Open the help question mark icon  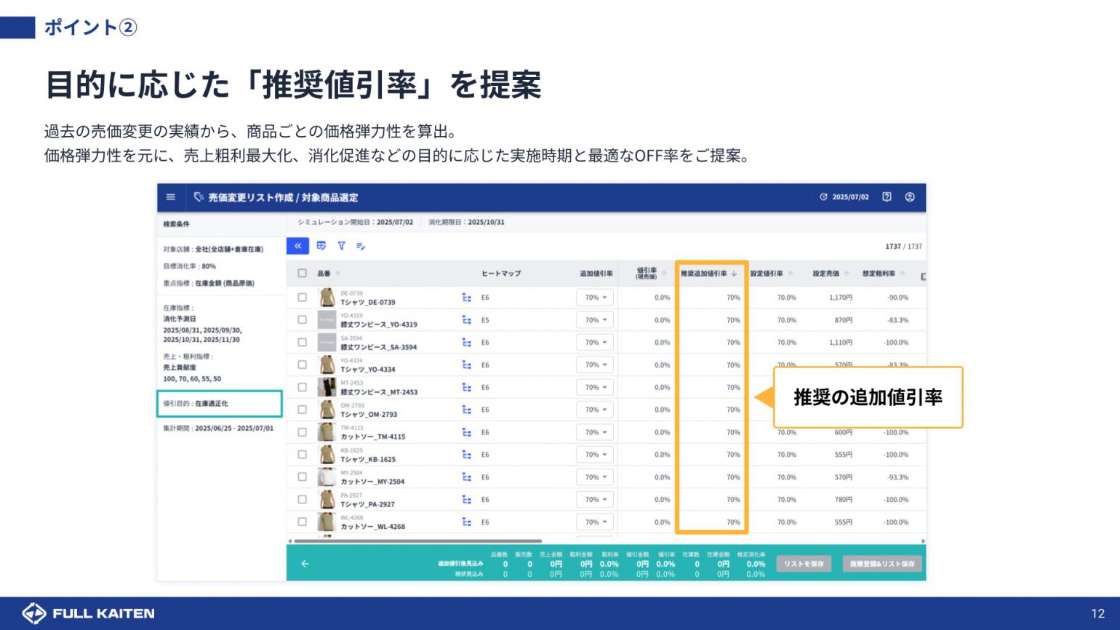coord(887,197)
